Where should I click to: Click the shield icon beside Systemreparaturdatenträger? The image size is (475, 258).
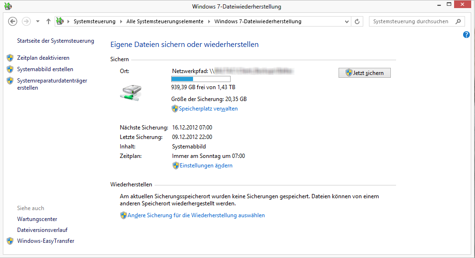[10, 81]
